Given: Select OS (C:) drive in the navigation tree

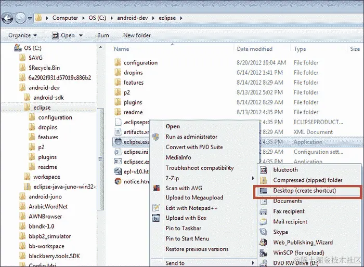Looking at the screenshot, I should [33, 48].
